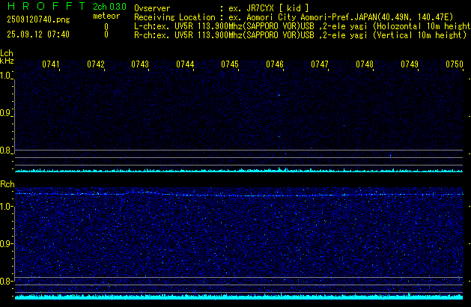Click the Ovserver line with JR7CYX
This screenshot has width=471, height=307.
point(222,8)
